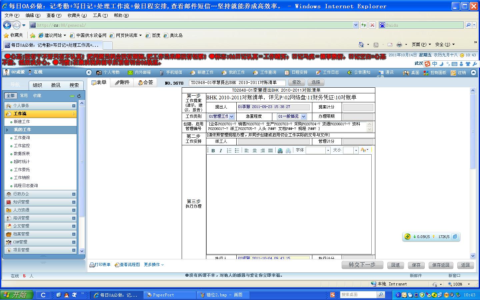Image resolution: width=480 pixels, height=300 pixels.
Task: Click the 选择 button beside the title
Action: [316, 82]
